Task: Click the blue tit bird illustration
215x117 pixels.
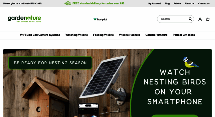Action: (x=190, y=63)
